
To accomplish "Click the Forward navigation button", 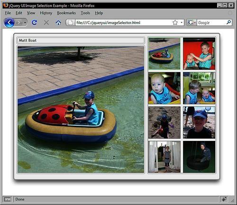I will pyautogui.click(x=19, y=23).
